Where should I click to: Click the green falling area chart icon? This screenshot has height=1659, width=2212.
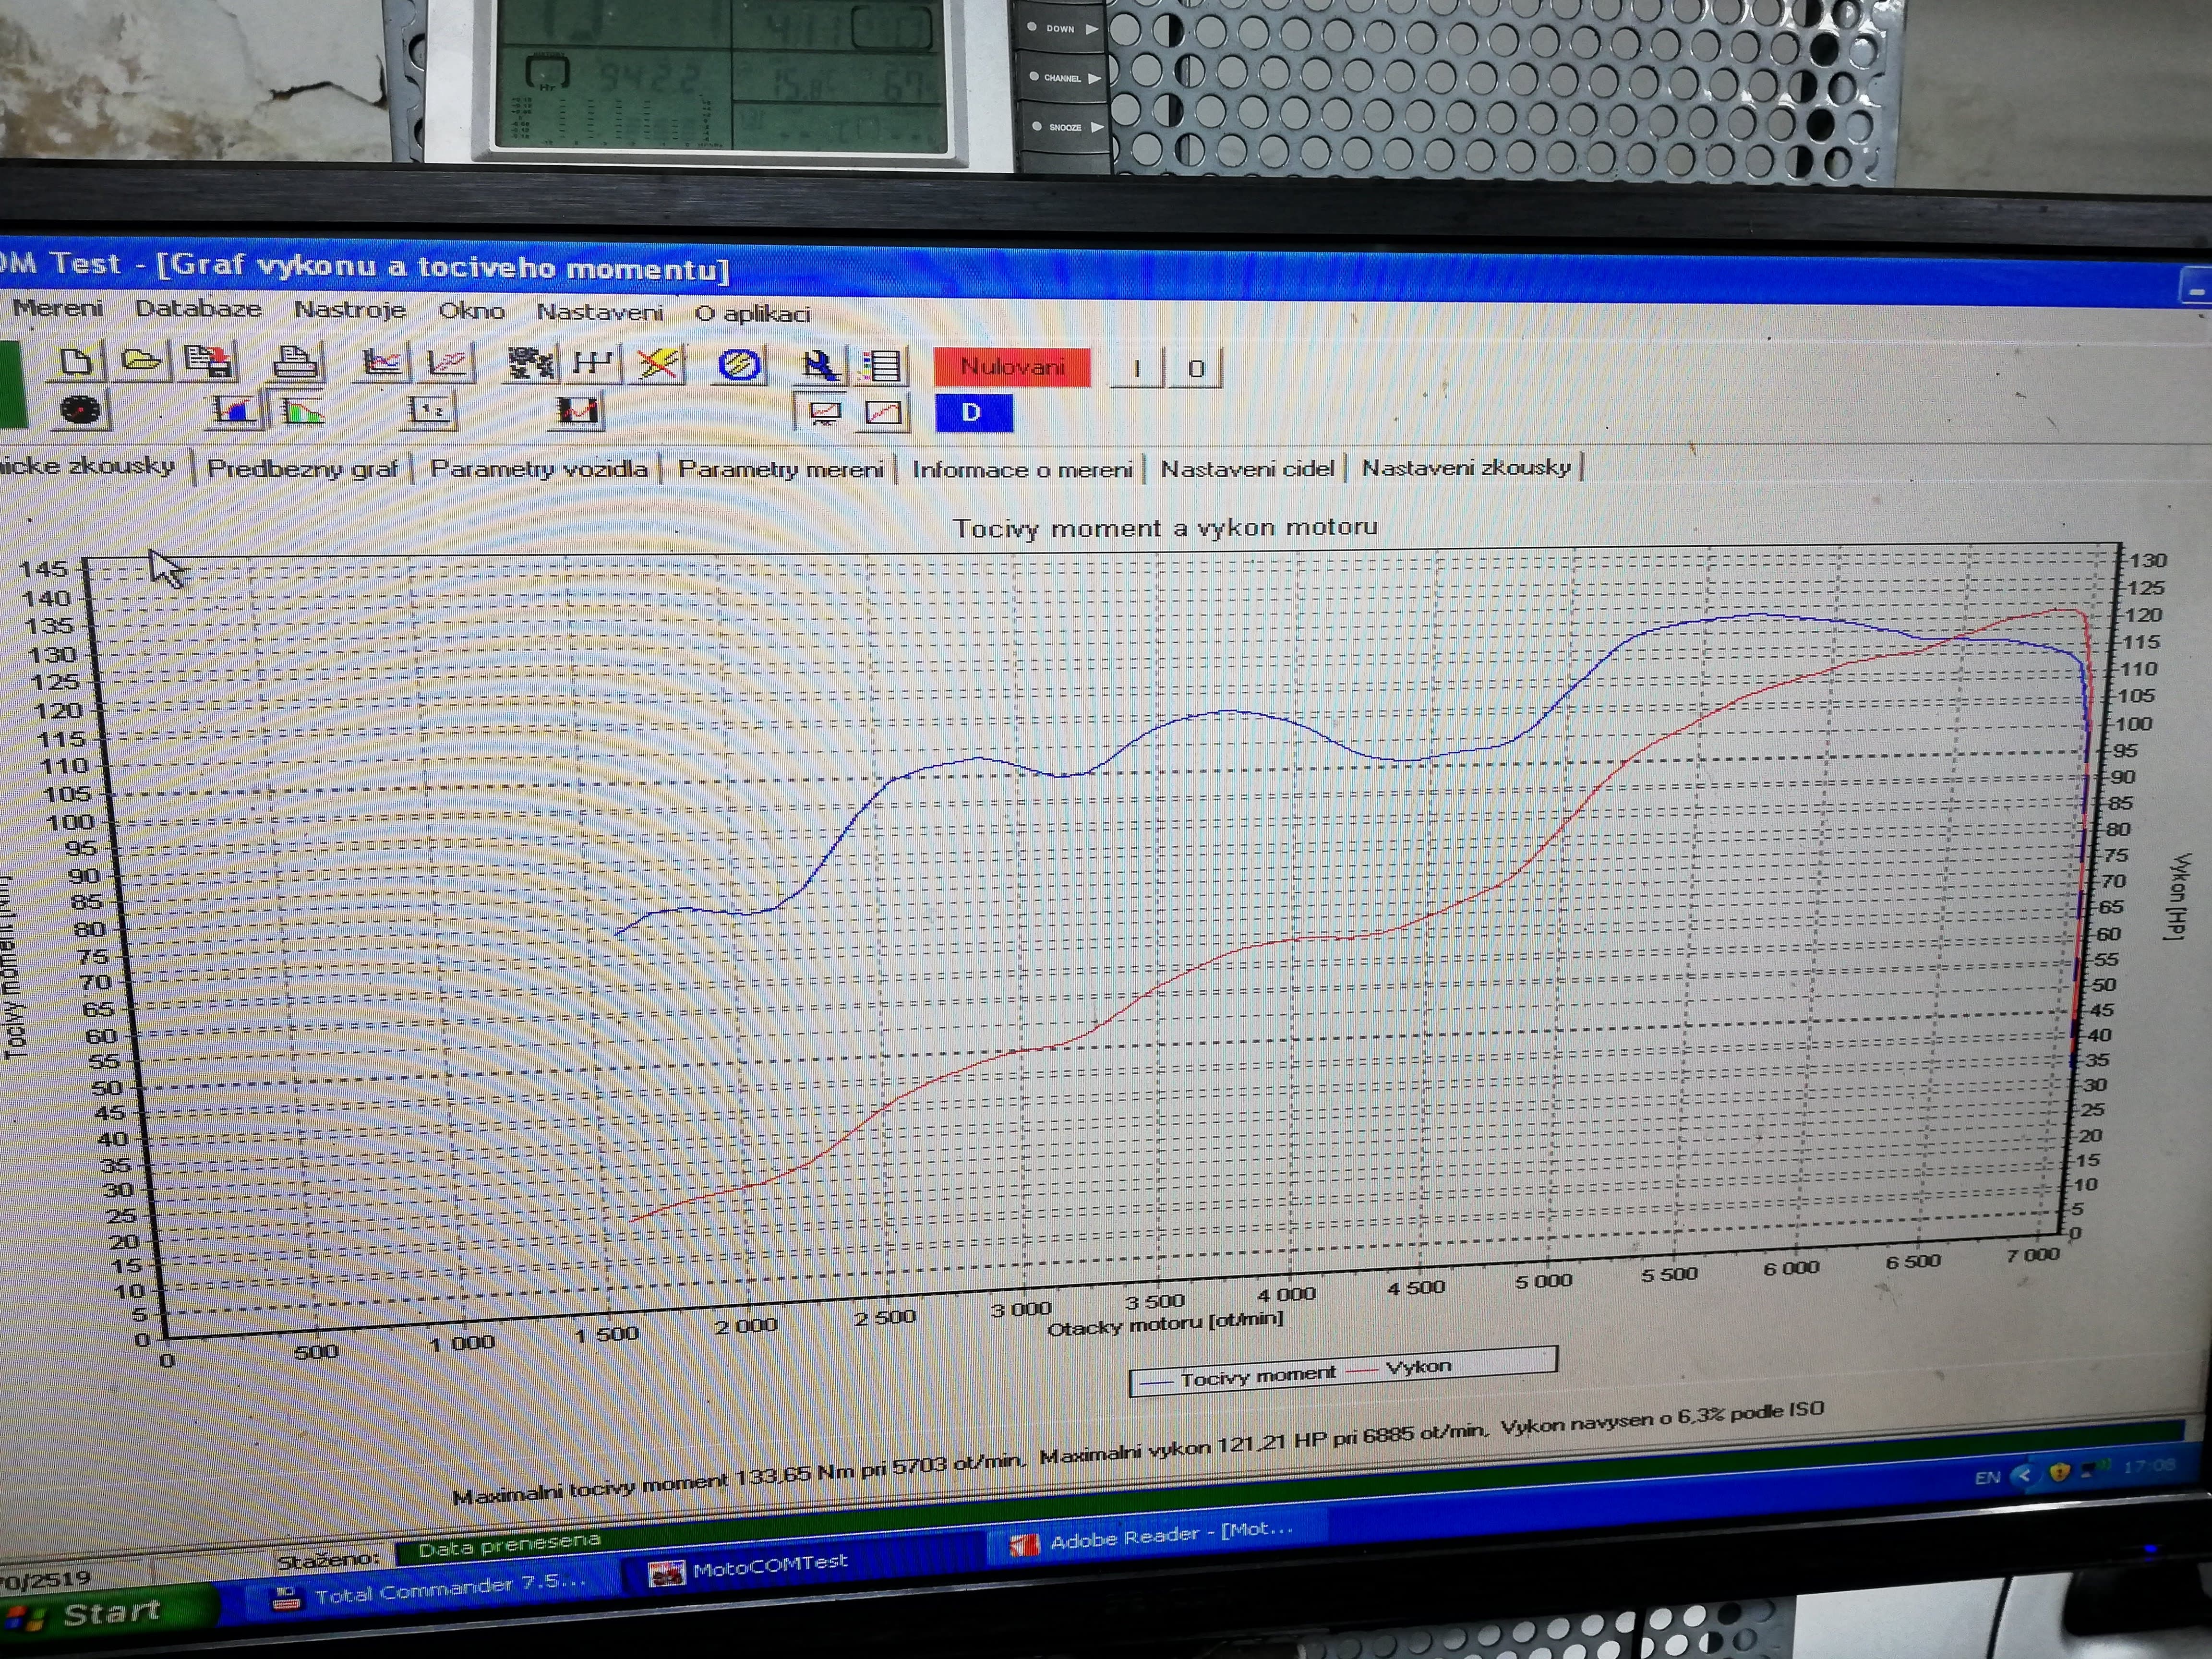[301, 411]
